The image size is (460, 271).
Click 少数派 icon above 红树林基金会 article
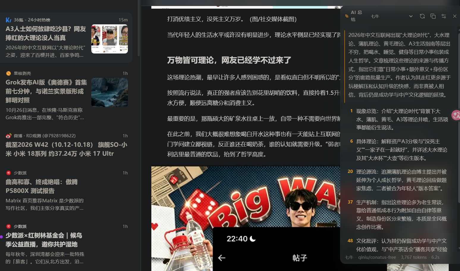pos(8,226)
